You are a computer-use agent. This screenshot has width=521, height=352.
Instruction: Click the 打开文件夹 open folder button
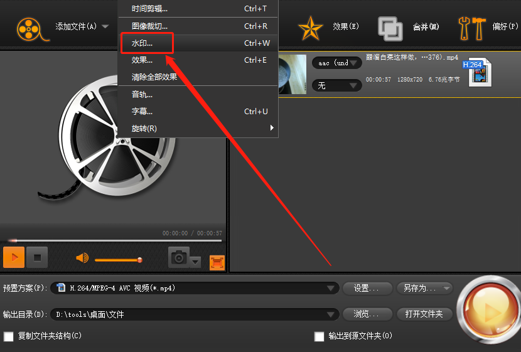pos(424,314)
